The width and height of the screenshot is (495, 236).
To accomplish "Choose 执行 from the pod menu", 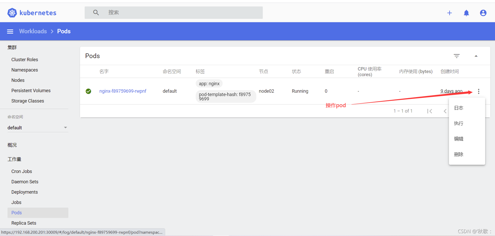I will tap(467, 123).
